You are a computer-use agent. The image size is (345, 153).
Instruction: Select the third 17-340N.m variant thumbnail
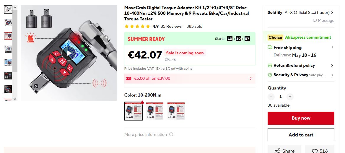tap(176, 111)
